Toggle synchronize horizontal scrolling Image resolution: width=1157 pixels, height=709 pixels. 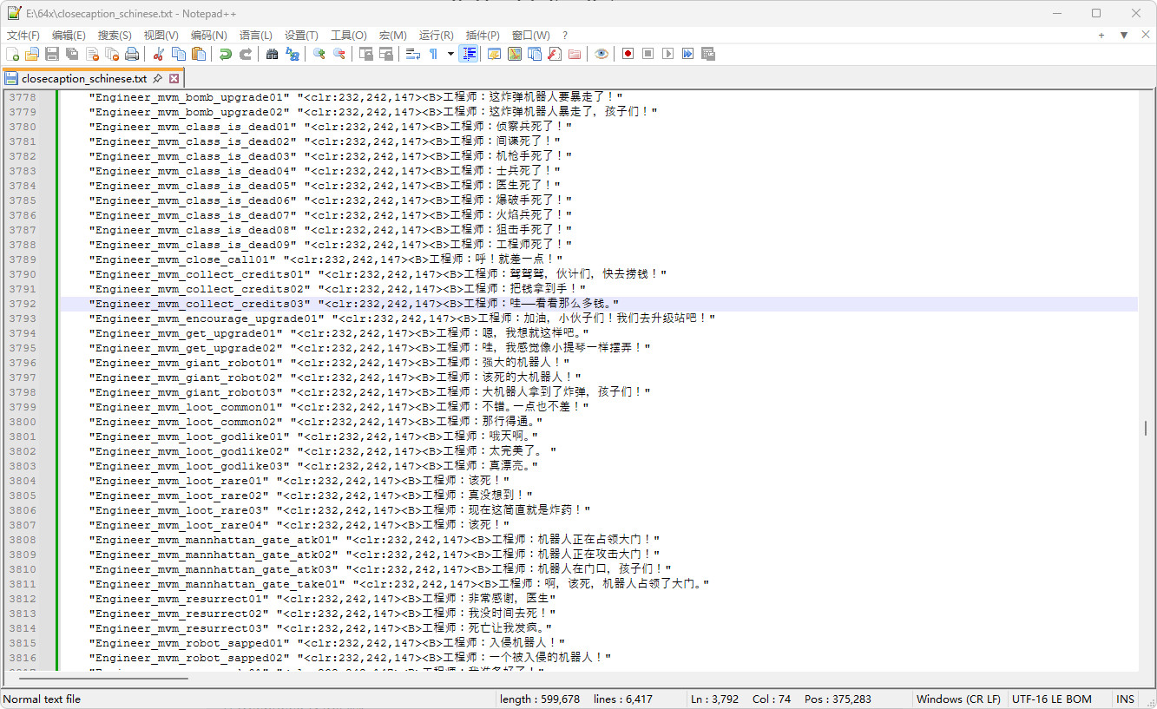pyautogui.click(x=386, y=54)
